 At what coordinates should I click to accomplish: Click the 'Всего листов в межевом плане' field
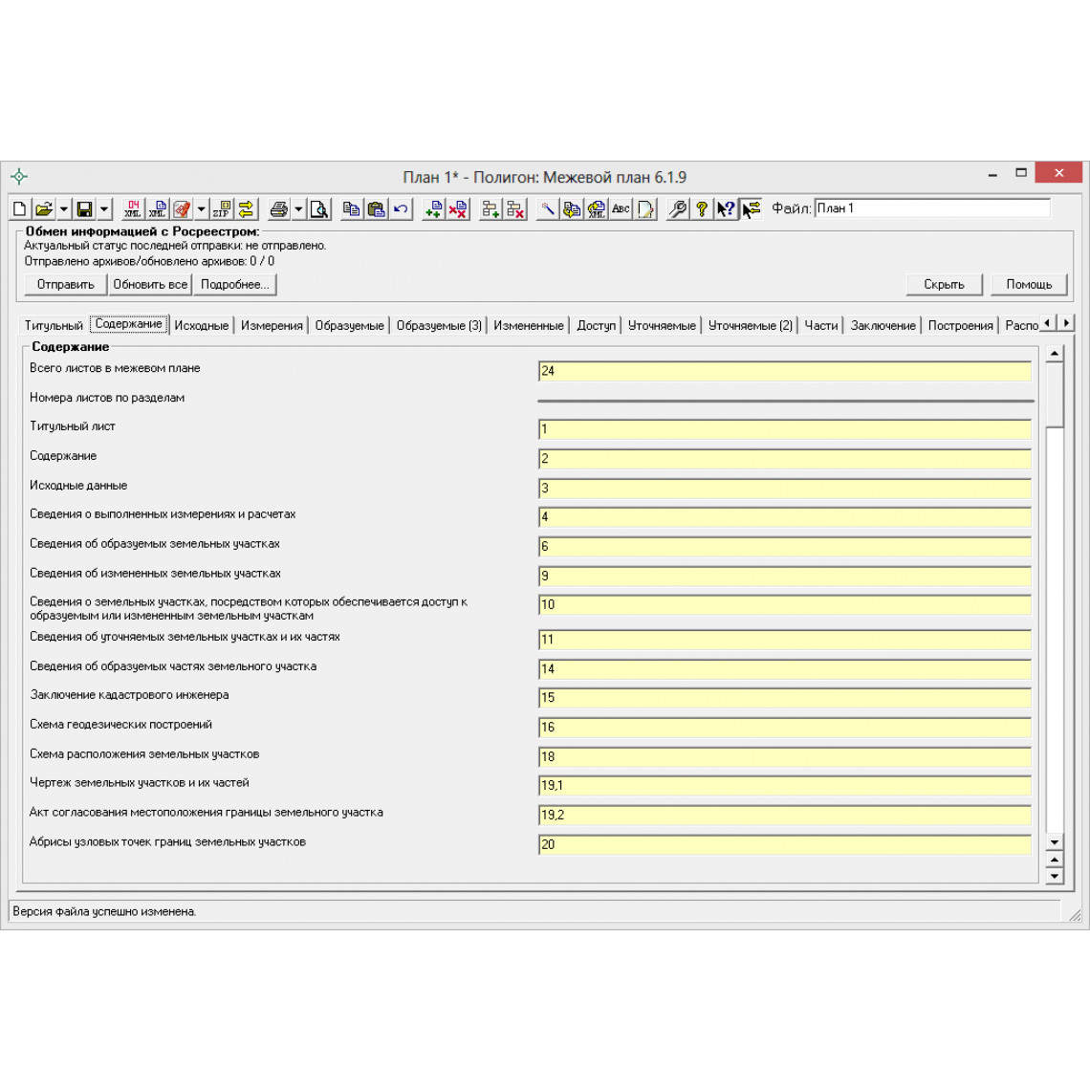785,371
